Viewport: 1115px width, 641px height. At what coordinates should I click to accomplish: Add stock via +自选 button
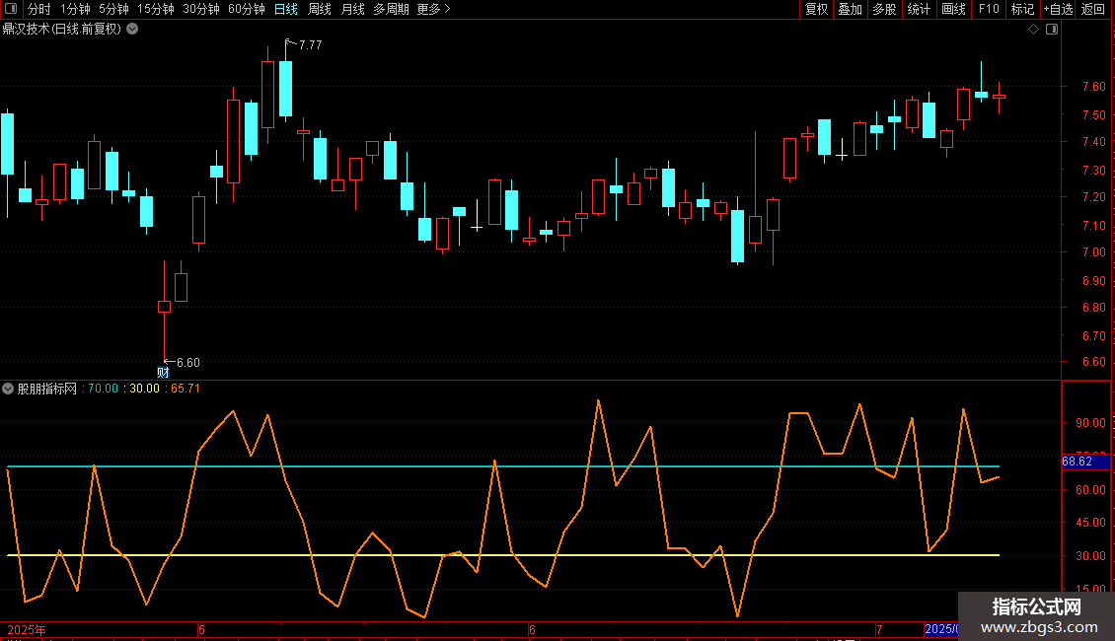point(1058,9)
